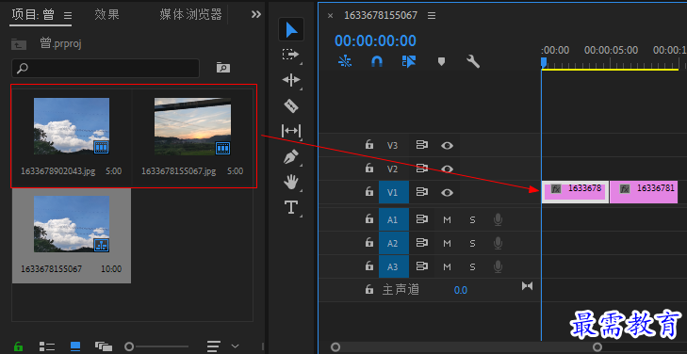Select second clip 16336781 on V1
Screen dimensions: 687x354
pos(644,192)
